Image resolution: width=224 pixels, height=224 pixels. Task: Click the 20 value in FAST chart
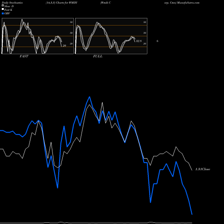[64, 46]
